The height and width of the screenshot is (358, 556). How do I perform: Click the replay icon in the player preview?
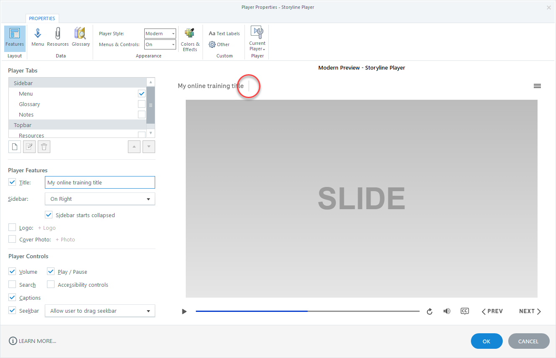429,311
